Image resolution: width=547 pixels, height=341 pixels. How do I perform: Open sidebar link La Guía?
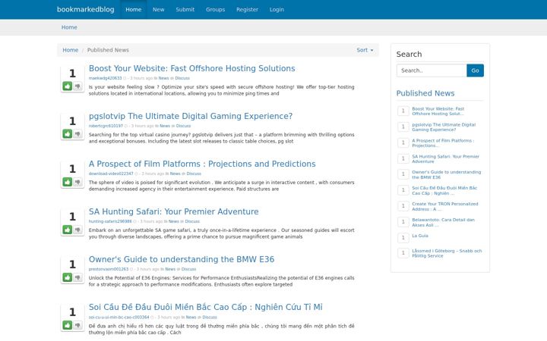click(x=420, y=236)
